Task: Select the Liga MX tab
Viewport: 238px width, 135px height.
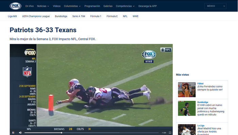Action: [x=13, y=16]
